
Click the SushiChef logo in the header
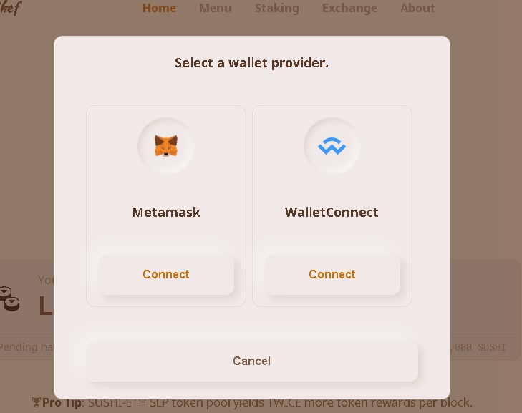click(x=11, y=8)
